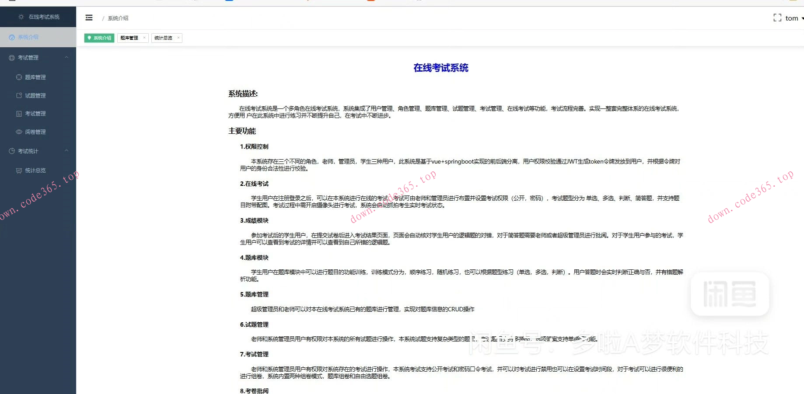Open 阅卷管理 via its eye icon
This screenshot has width=804, height=394.
tap(19, 132)
